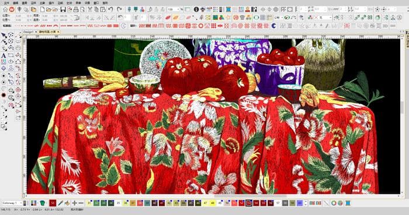
Task: Save the design using the floppy disk icon
Action: pos(63,10)
